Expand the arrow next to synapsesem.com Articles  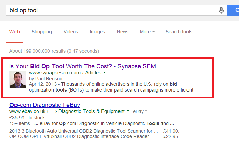(105, 73)
